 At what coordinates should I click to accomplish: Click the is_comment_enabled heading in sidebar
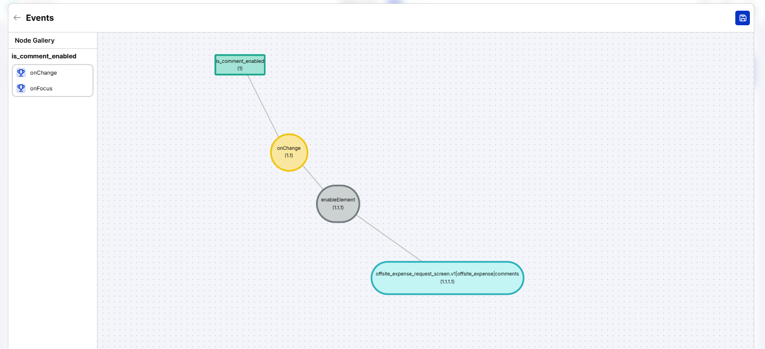44,56
